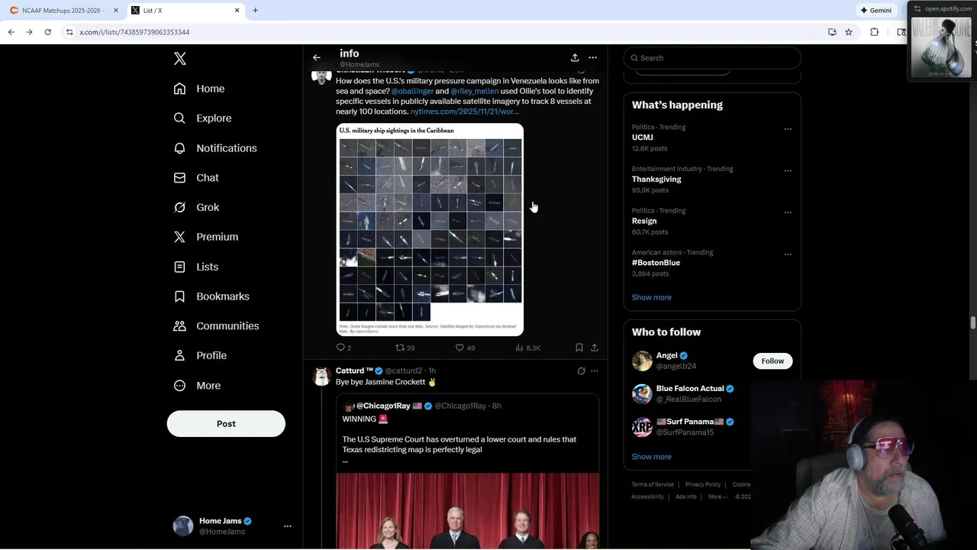The image size is (977, 550).
Task: Open Accessibility footer link
Action: tap(647, 497)
